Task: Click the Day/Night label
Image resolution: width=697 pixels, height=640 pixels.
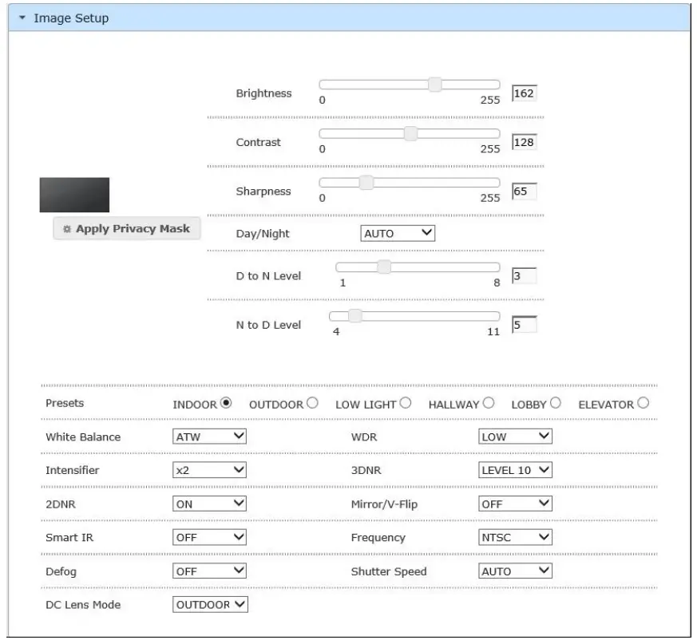Action: point(263,234)
